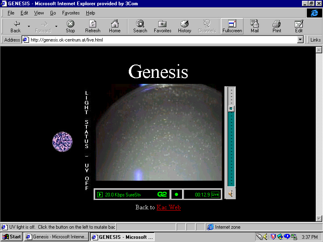The width and height of the screenshot is (323, 242).
Task: Open the View menu
Action: coord(39,13)
